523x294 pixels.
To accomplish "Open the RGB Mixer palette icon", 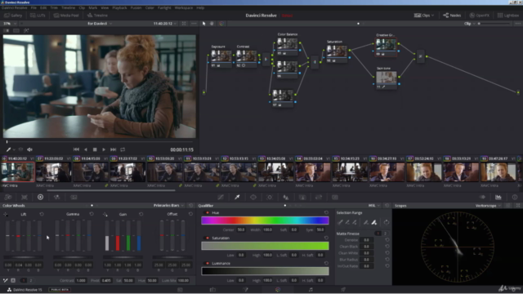I will [x=56, y=197].
